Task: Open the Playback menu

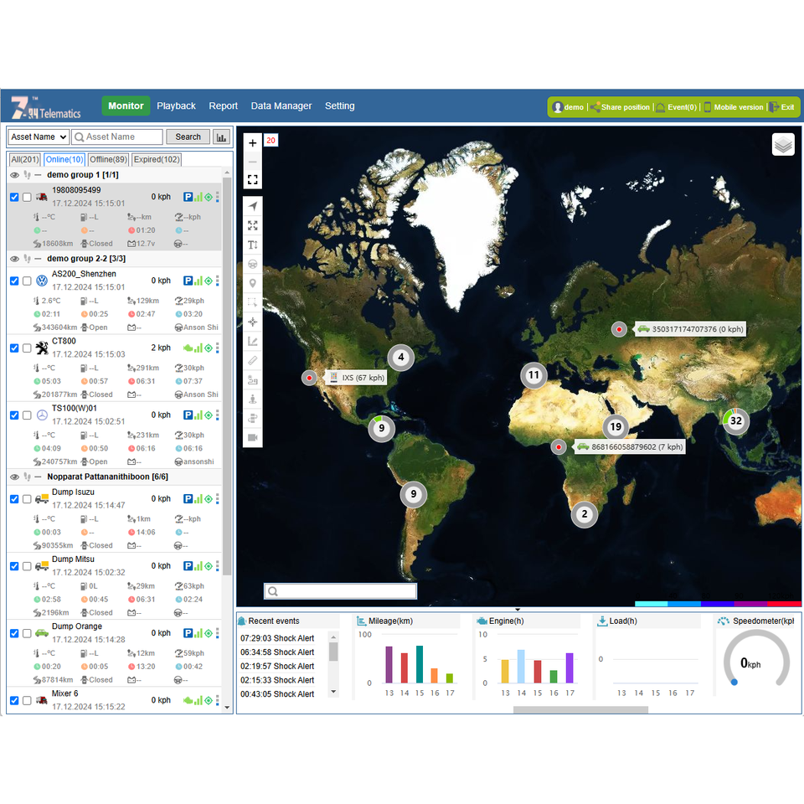Action: (176, 106)
